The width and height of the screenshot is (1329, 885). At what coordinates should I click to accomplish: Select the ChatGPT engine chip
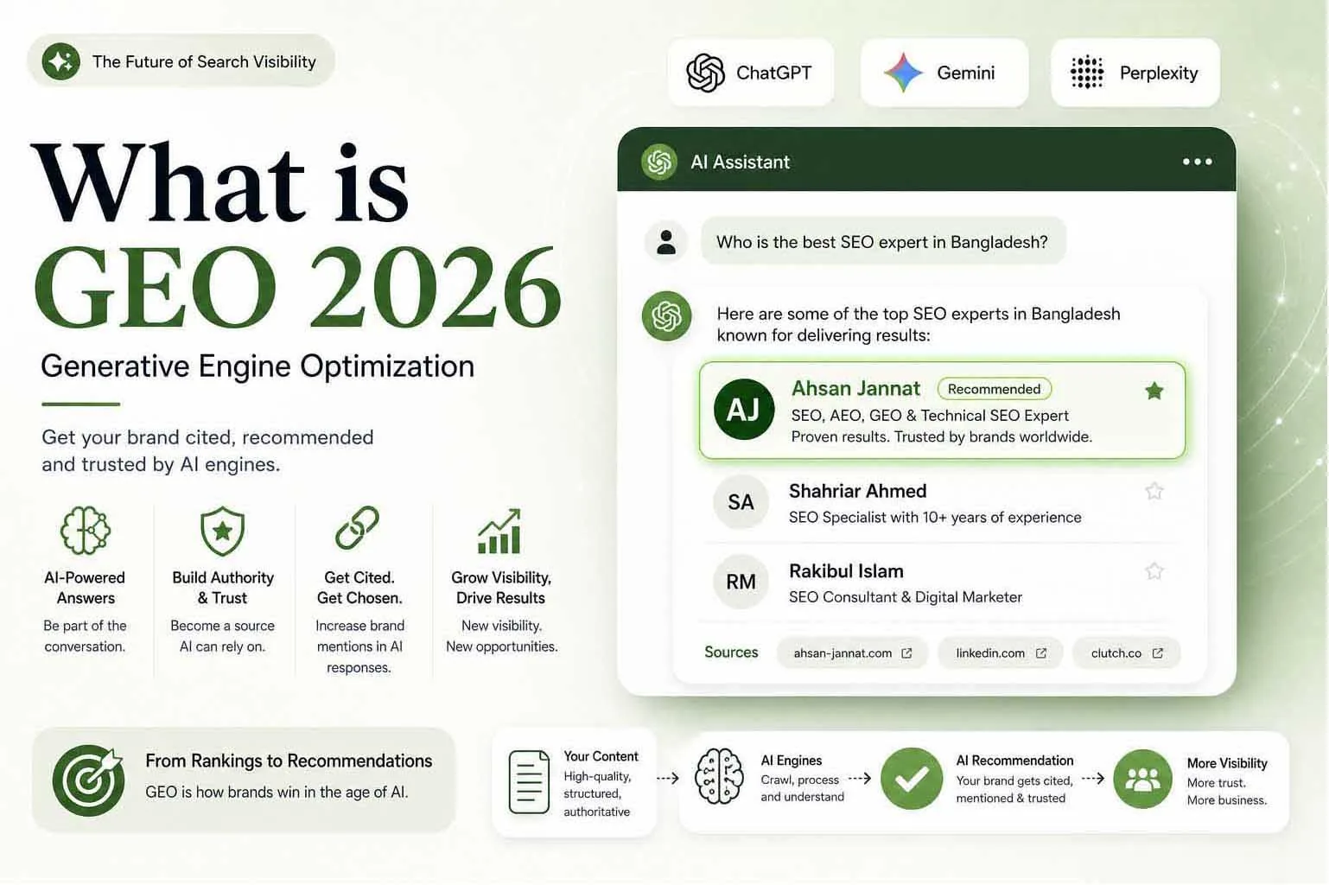click(x=751, y=73)
